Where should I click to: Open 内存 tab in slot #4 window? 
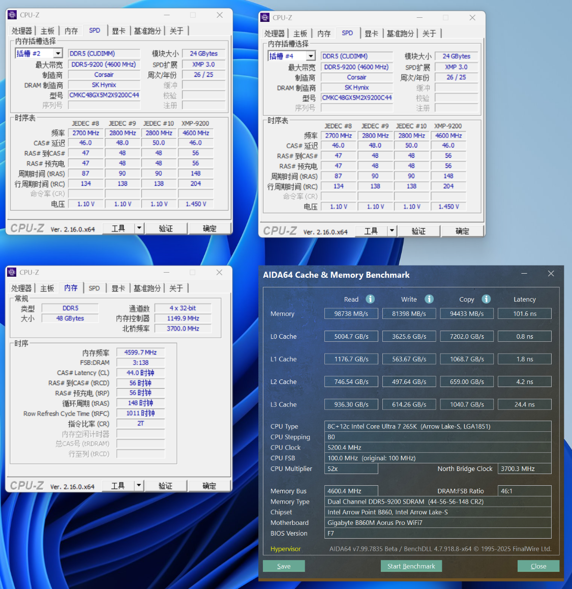(x=324, y=34)
